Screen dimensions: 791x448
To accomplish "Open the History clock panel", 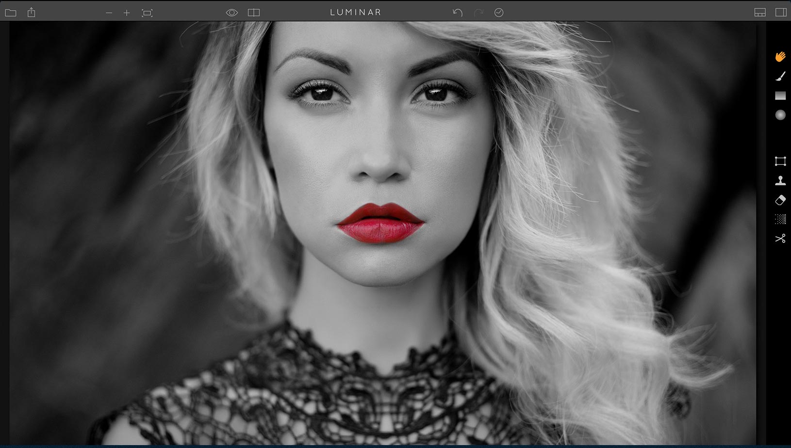I will pos(499,13).
